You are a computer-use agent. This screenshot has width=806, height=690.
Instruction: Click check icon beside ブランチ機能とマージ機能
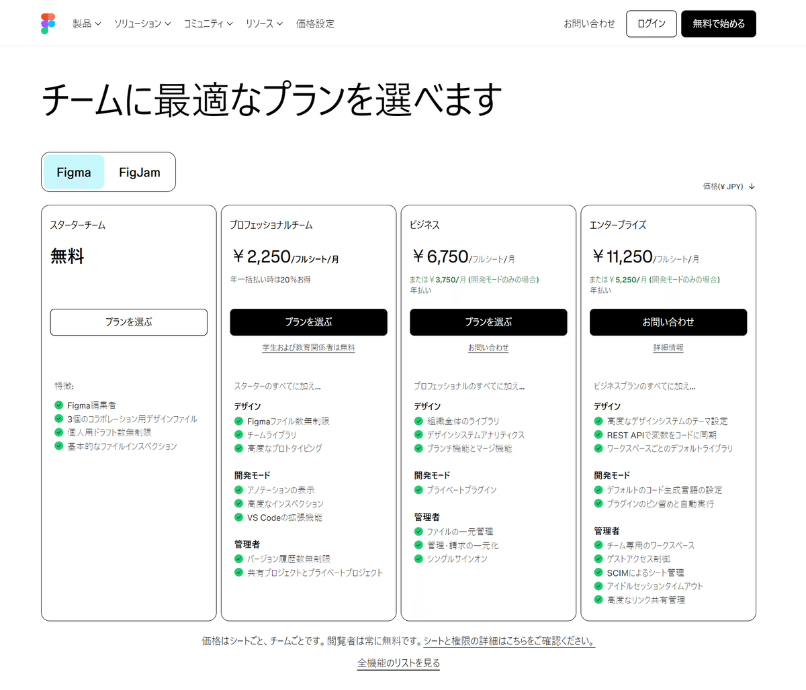(418, 448)
